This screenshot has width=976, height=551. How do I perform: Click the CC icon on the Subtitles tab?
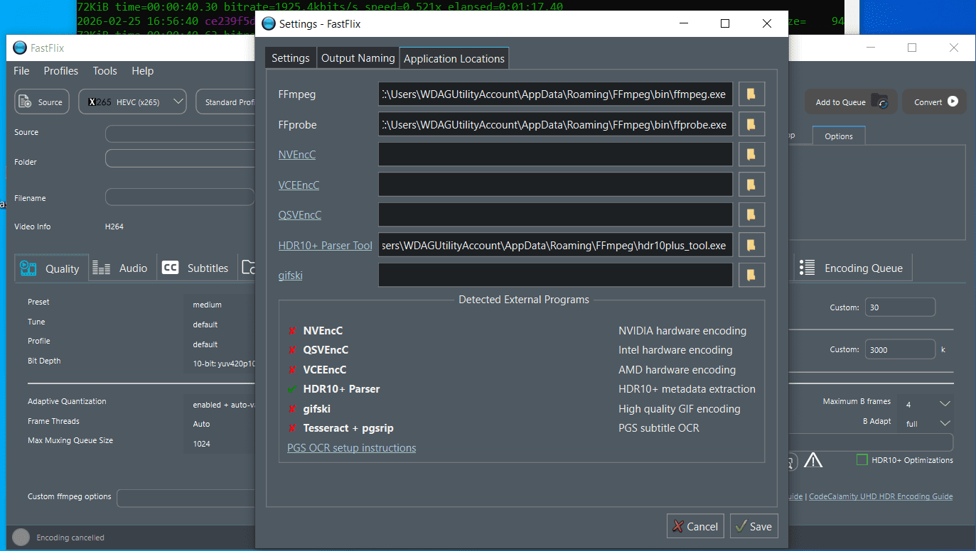pos(171,268)
